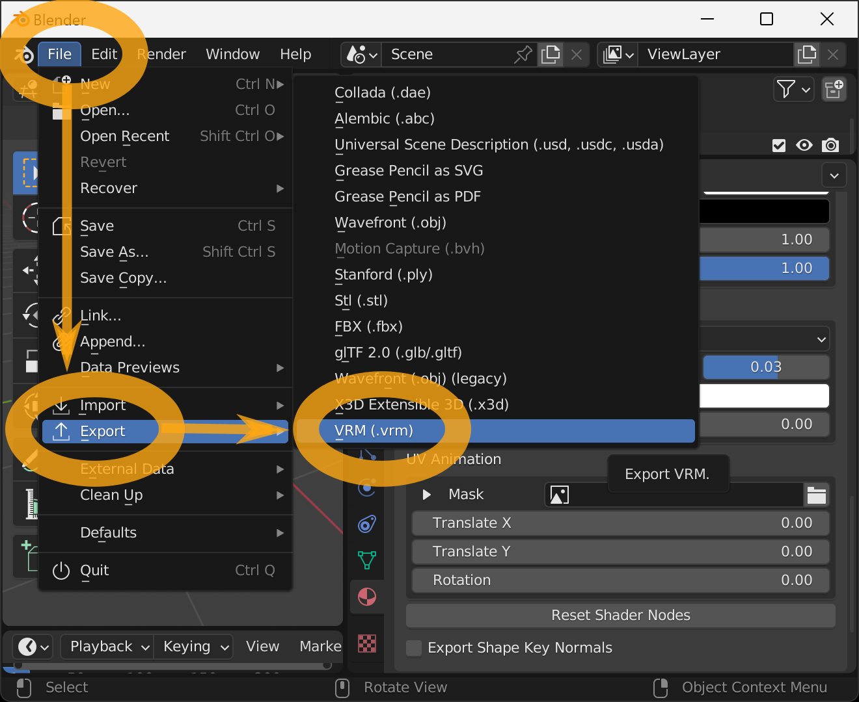Open the timeline View menu

262,647
